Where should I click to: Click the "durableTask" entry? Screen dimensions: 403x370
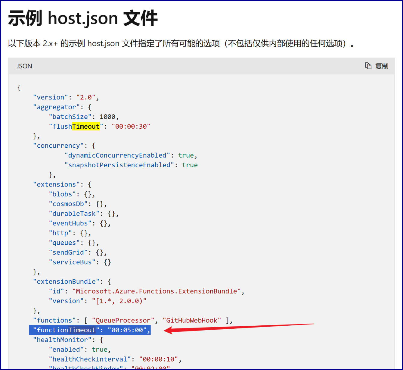coord(74,214)
